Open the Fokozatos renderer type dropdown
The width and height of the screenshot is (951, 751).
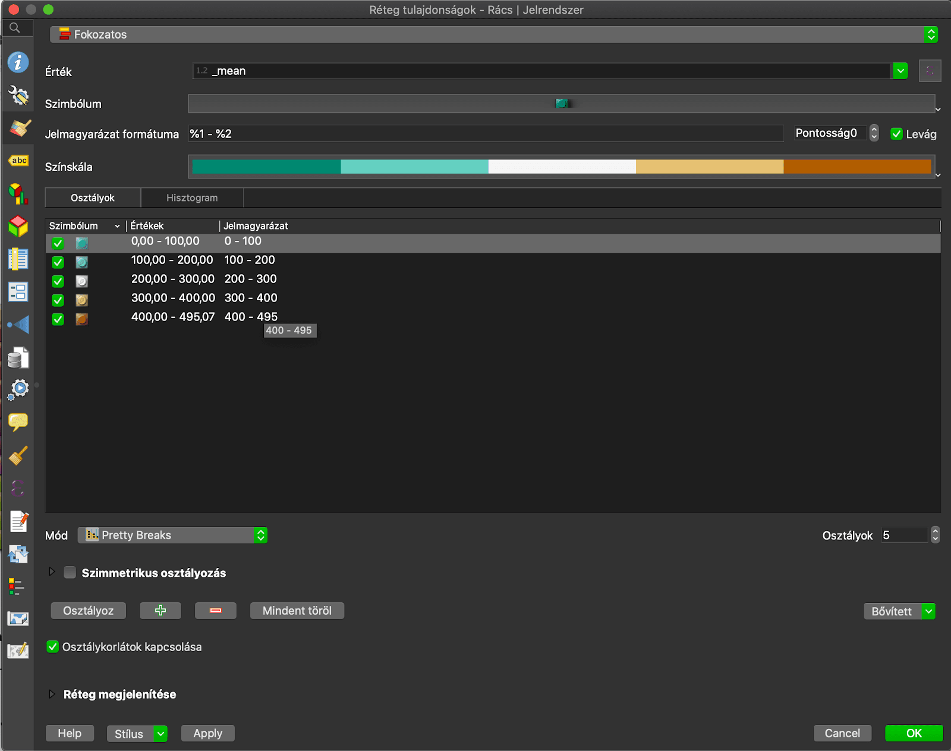pyautogui.click(x=493, y=34)
